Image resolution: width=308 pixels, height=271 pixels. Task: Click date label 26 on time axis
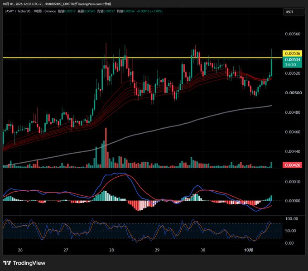[20, 250]
